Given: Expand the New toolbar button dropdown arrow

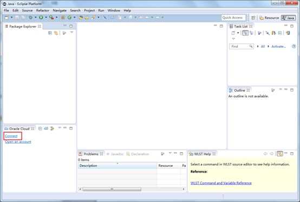Looking at the screenshot, I should [x=11, y=17].
